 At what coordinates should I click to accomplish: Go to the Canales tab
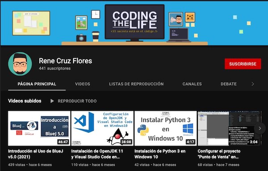pyautogui.click(x=192, y=84)
